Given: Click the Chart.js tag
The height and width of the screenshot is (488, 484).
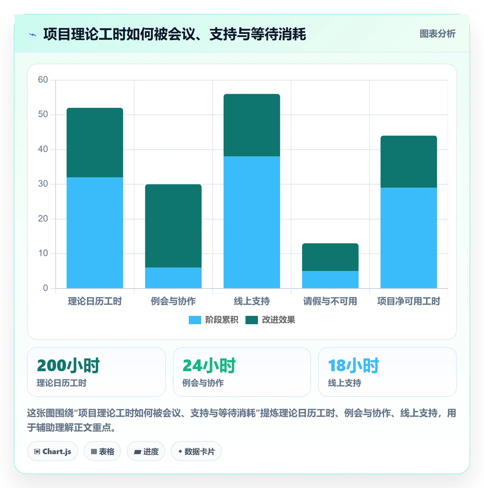Looking at the screenshot, I should tap(53, 451).
